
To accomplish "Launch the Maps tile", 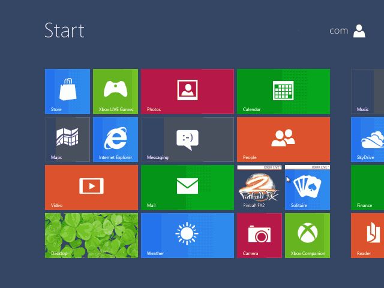I will 67,139.
